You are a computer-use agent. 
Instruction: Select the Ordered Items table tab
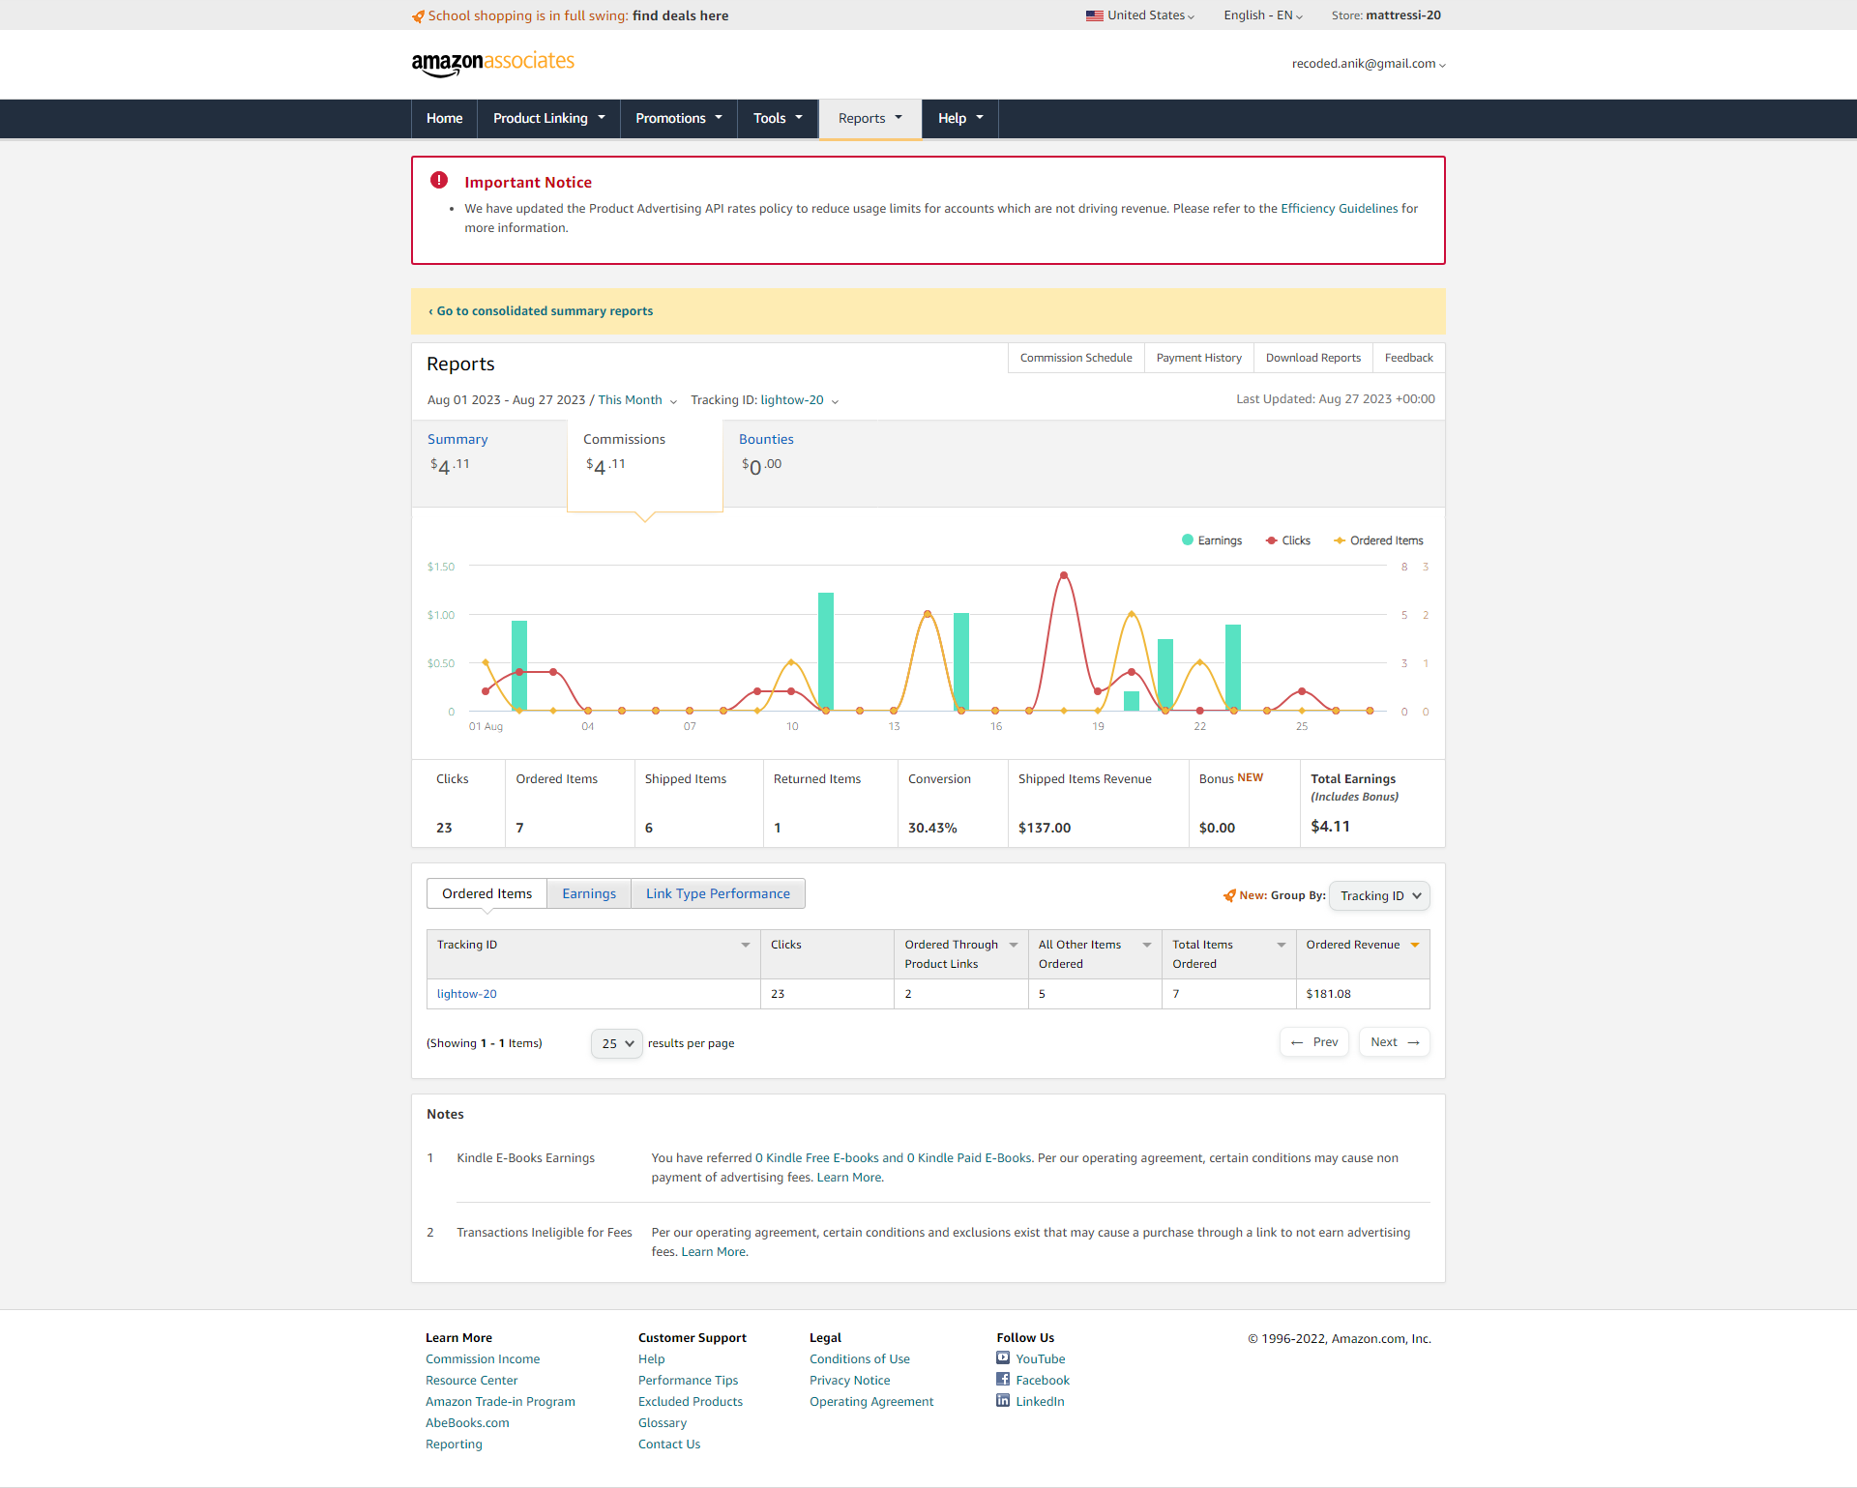[x=486, y=893]
